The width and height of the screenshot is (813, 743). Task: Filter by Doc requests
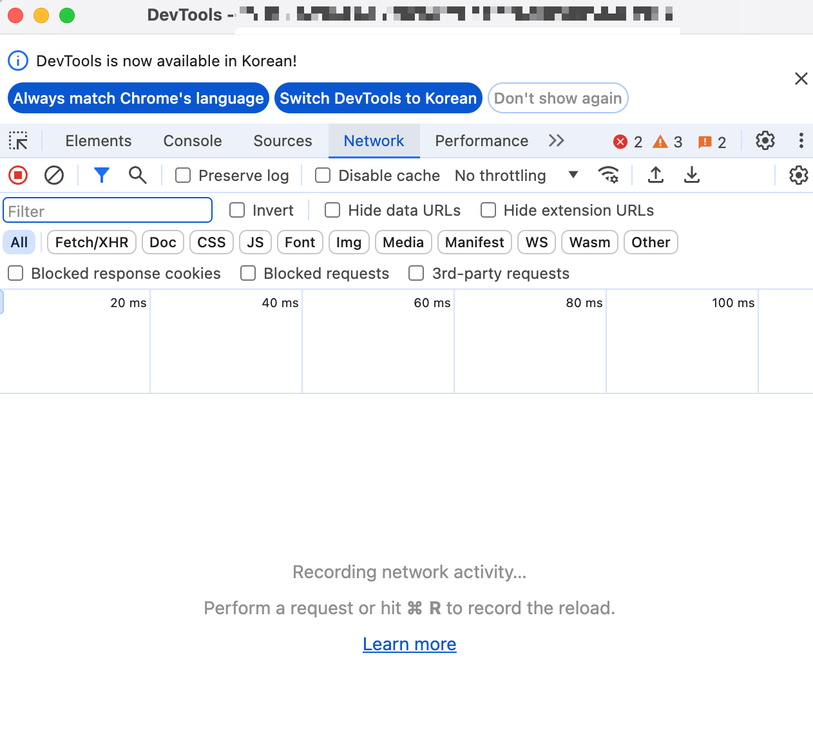point(163,242)
